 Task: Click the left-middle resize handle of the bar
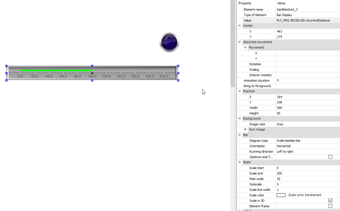tap(6, 73)
